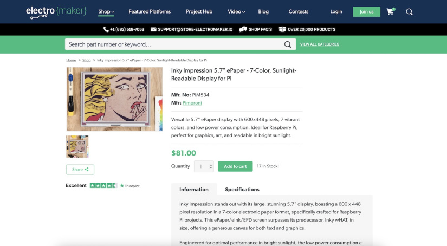The image size is (447, 246).
Task: Click View All Categories link
Action: tap(320, 44)
